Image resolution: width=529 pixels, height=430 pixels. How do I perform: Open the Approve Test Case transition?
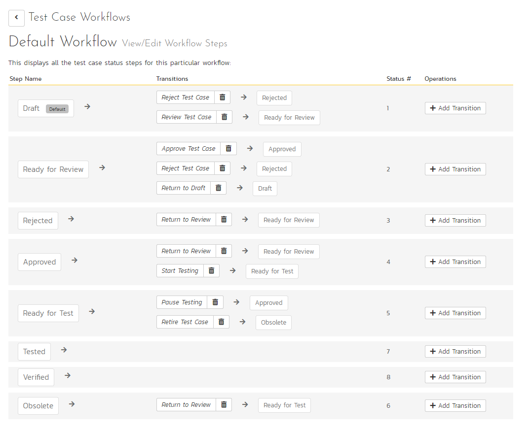(x=188, y=148)
